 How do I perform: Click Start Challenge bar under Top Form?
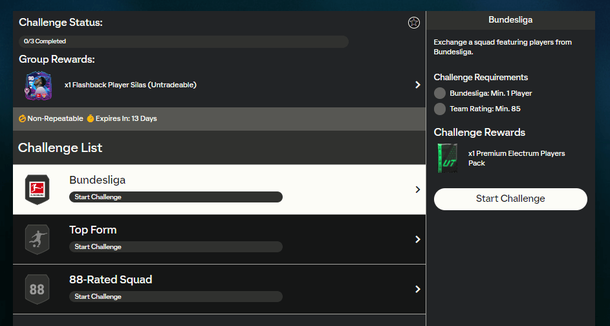tap(175, 246)
